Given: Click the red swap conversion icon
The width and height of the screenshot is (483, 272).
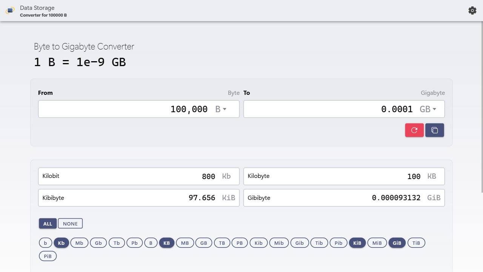Looking at the screenshot, I should [x=414, y=130].
